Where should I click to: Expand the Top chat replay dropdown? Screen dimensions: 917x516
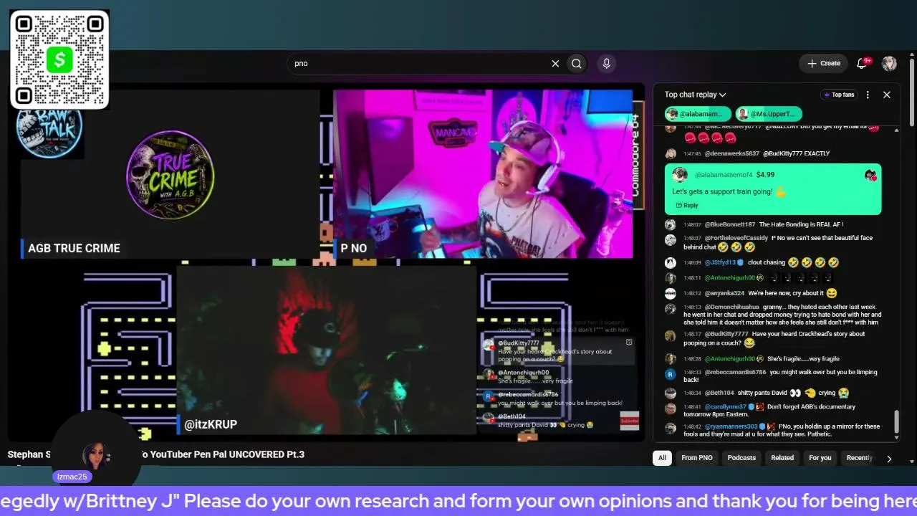695,95
